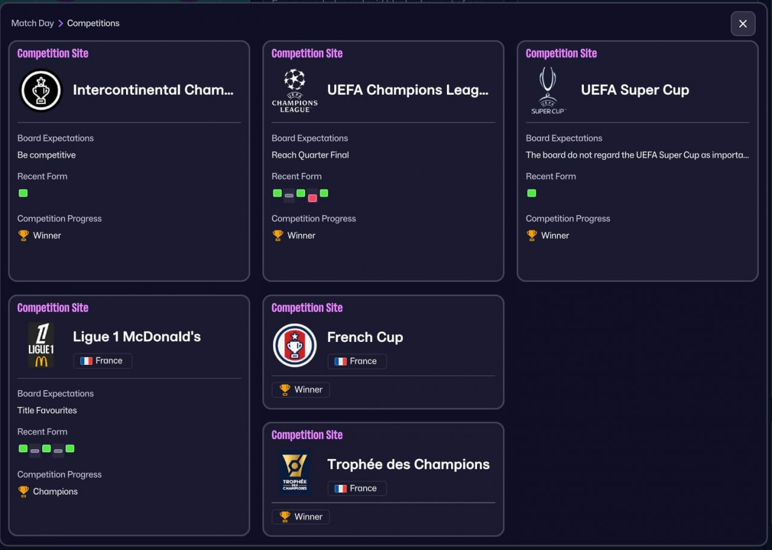Click the red loss square in Champions League form
The width and height of the screenshot is (772, 550).
[312, 198]
